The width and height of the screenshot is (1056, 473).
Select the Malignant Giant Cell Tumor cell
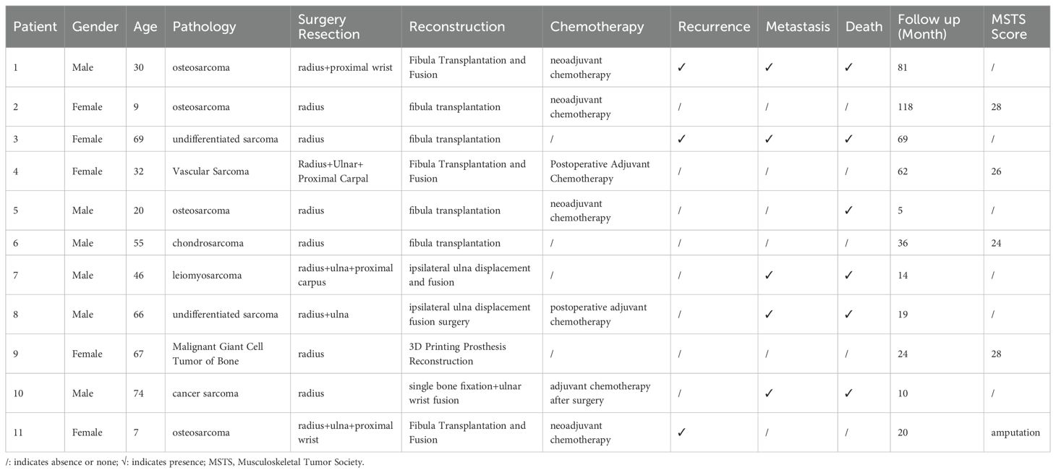218,354
